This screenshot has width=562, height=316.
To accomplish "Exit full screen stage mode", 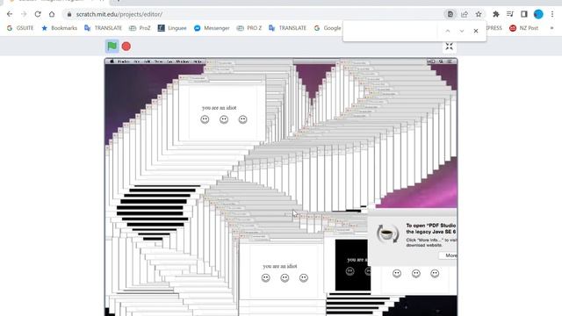I will [x=449, y=46].
